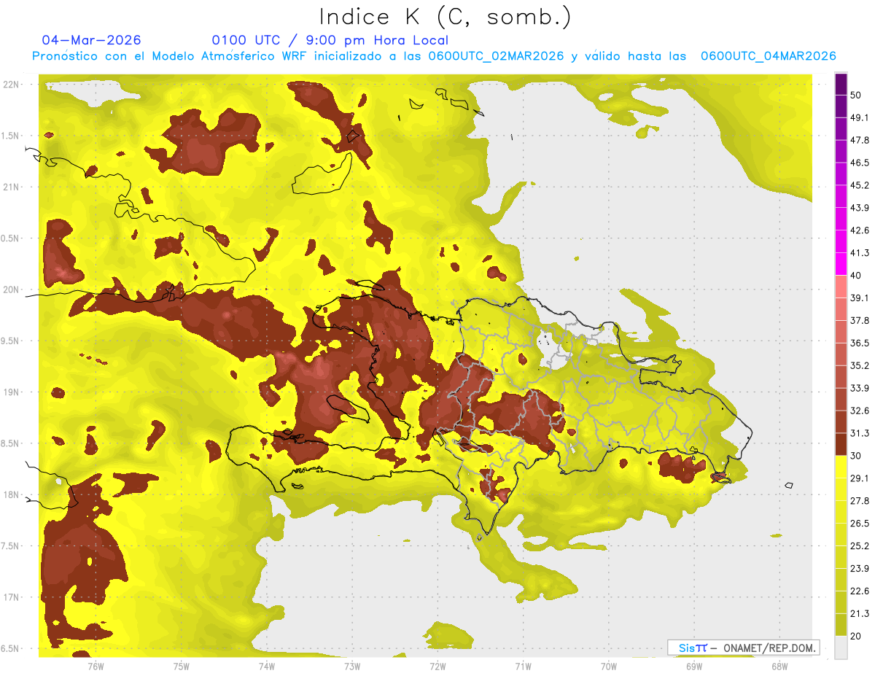Click the colorbar value '20'
875x676 pixels.
click(856, 636)
